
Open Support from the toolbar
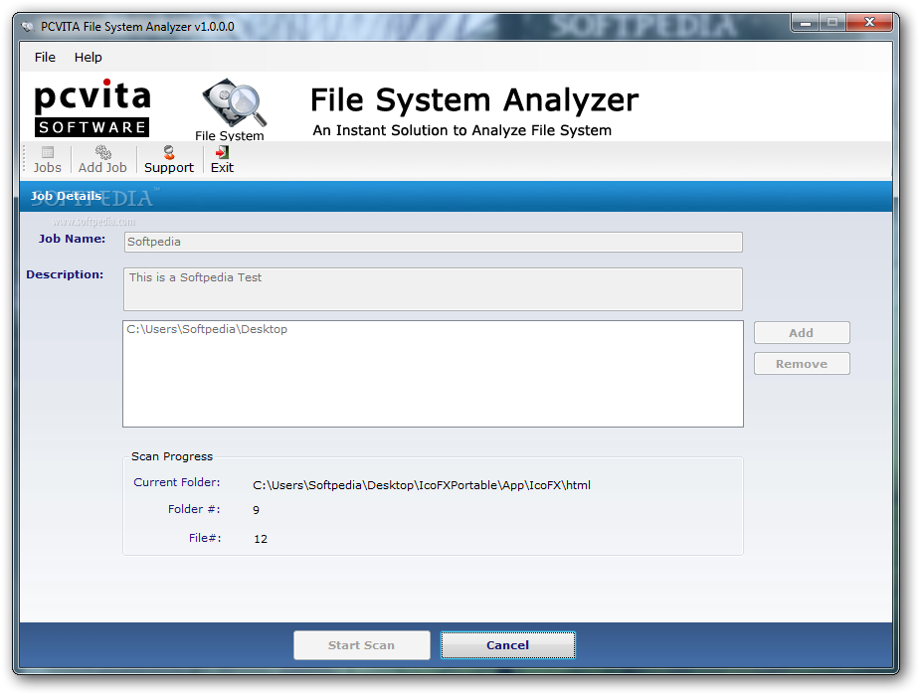pyautogui.click(x=169, y=159)
